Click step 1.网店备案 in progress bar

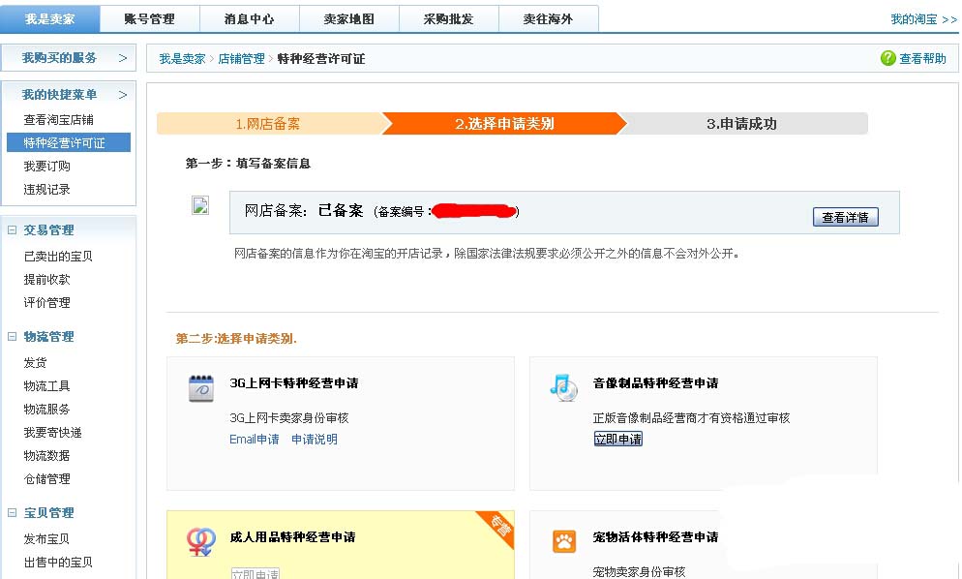(x=267, y=124)
